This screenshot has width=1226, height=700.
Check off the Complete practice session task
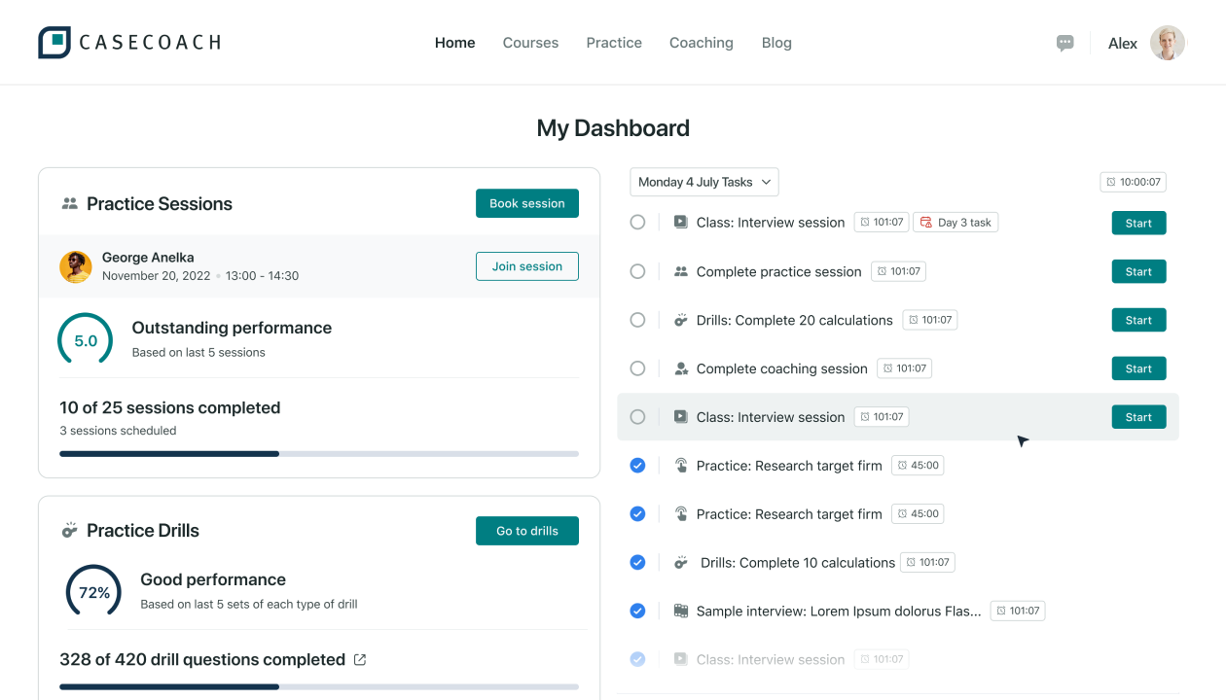(637, 271)
